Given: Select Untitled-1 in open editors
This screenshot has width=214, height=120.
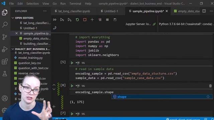Looking at the screenshot, I should (x=31, y=28).
